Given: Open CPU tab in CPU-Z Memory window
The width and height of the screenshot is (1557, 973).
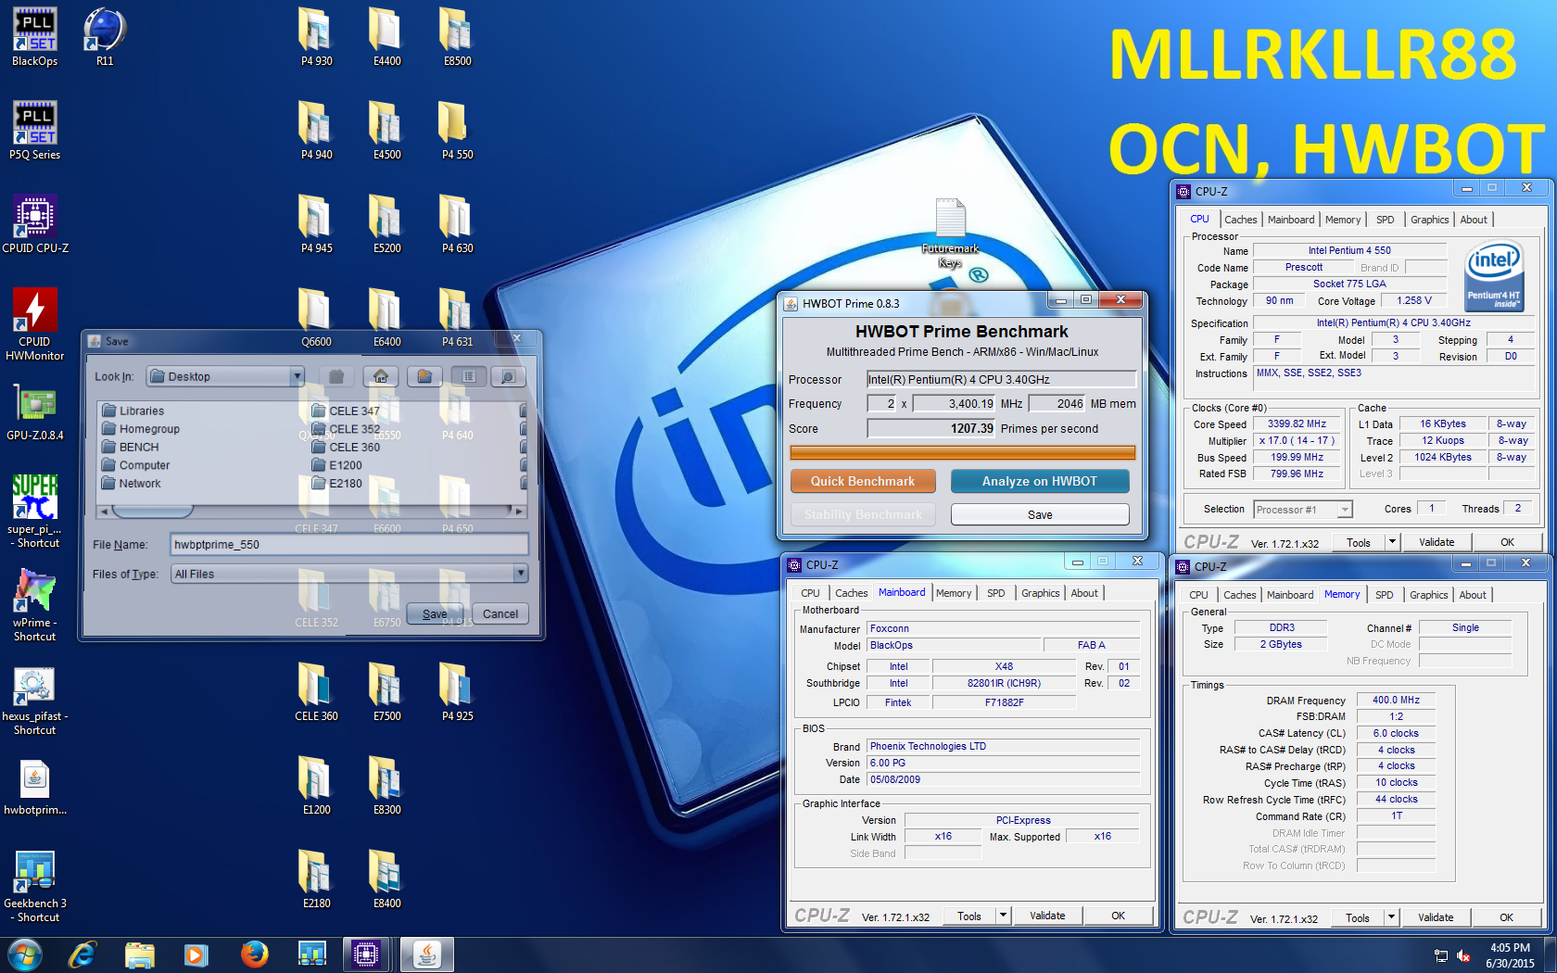Looking at the screenshot, I should (x=1198, y=595).
